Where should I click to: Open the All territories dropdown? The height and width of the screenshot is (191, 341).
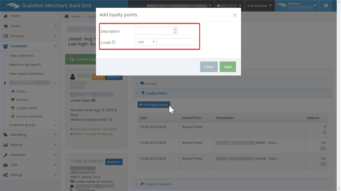[x=259, y=6]
